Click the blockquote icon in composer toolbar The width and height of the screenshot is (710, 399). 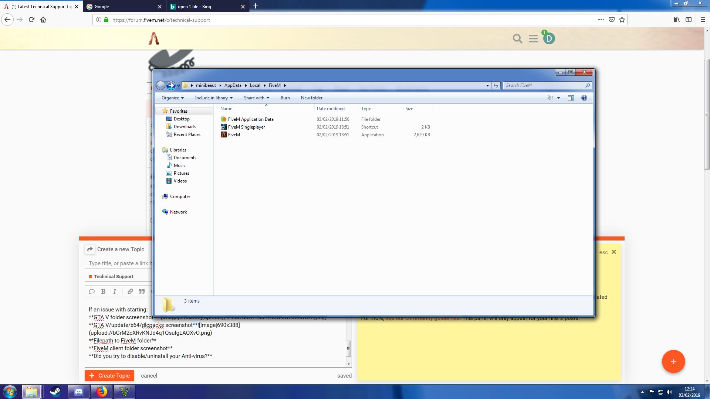142,291
